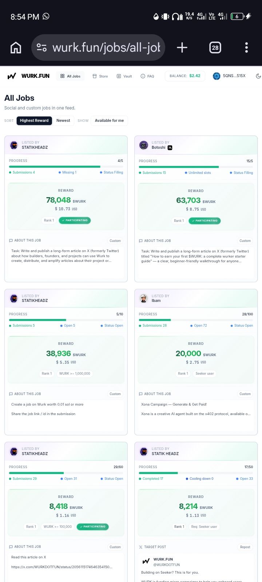Select the All Jobs tab
The width and height of the screenshot is (262, 582).
click(x=70, y=76)
